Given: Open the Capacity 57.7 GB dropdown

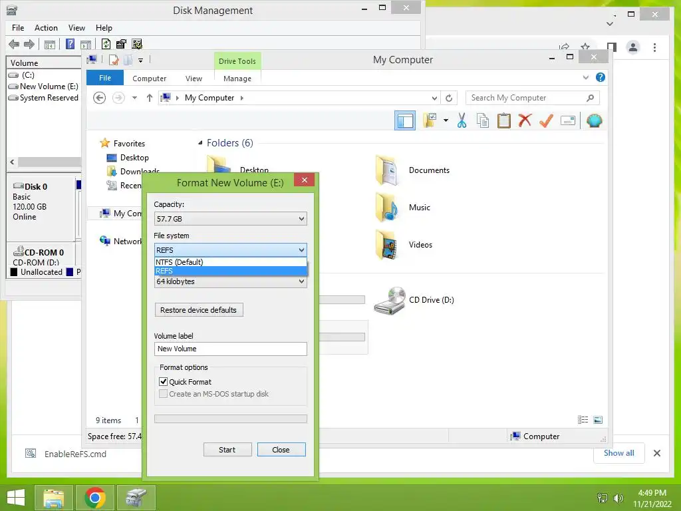Looking at the screenshot, I should [231, 218].
